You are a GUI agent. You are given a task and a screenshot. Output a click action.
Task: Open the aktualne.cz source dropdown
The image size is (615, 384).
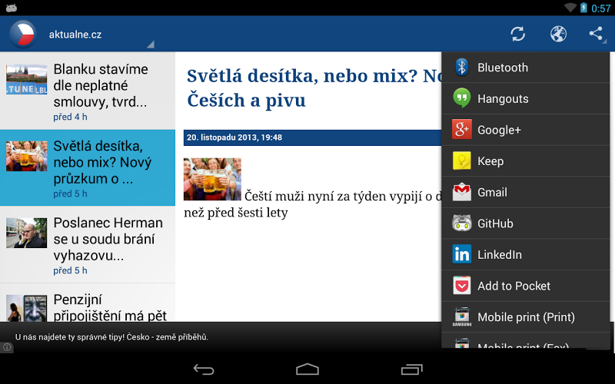pyautogui.click(x=101, y=35)
